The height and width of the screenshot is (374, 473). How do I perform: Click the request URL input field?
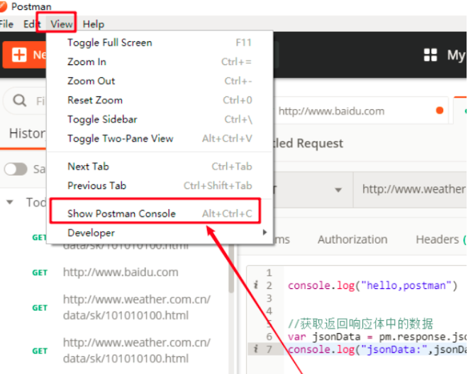point(410,189)
